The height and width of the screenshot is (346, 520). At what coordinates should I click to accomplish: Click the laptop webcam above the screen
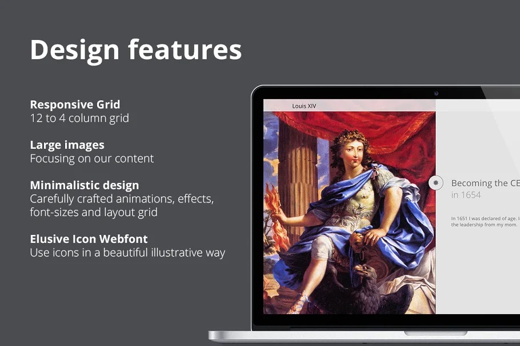(436, 93)
